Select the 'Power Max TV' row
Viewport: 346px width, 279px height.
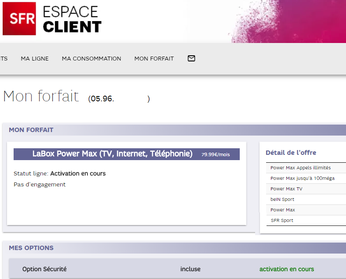tap(306, 189)
